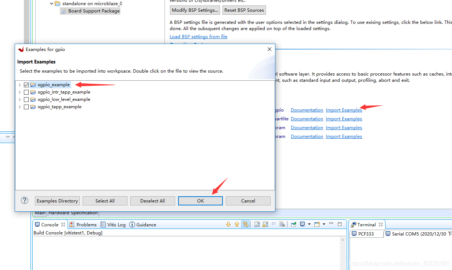Screen dimensions: 452x270
Task: Switch to Console tab
Action: pos(50,225)
